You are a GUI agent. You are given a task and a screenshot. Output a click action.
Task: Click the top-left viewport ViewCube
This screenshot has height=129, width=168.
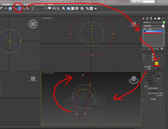click(x=33, y=24)
